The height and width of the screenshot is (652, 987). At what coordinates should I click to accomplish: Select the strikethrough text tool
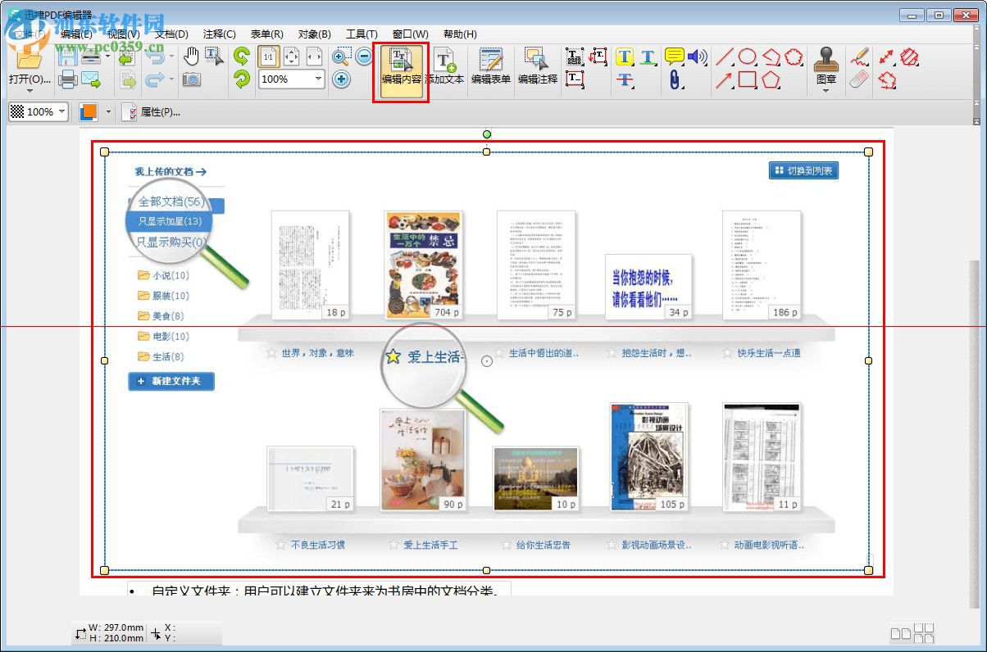(x=625, y=79)
